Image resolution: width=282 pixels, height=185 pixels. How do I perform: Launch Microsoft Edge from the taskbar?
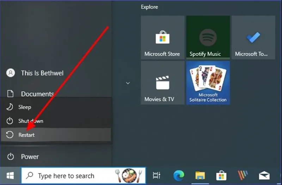coord(179,175)
